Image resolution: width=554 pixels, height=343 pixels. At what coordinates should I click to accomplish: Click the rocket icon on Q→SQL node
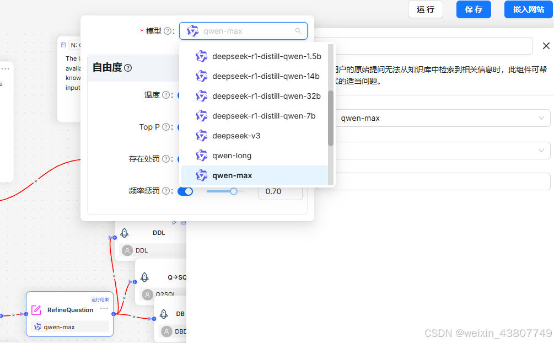coord(144,277)
